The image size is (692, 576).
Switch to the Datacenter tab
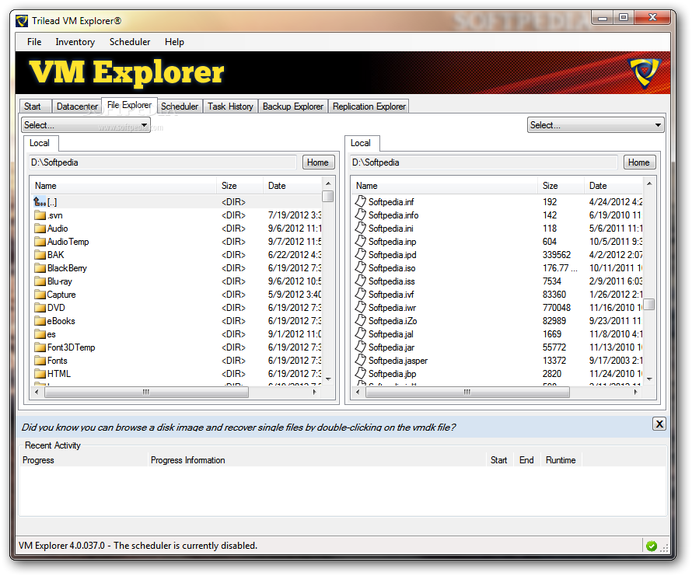[77, 106]
